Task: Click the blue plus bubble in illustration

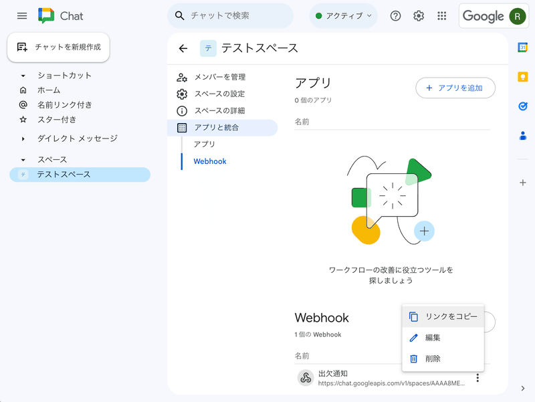Action: tap(424, 231)
